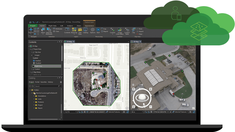Close the 2D Map tab
The height and width of the screenshot is (132, 235).
pyautogui.click(x=74, y=42)
